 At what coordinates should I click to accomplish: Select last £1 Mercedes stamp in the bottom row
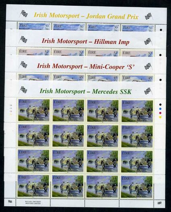(137, 187)
